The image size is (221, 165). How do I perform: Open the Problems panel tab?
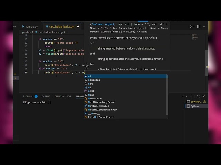click(x=28, y=96)
